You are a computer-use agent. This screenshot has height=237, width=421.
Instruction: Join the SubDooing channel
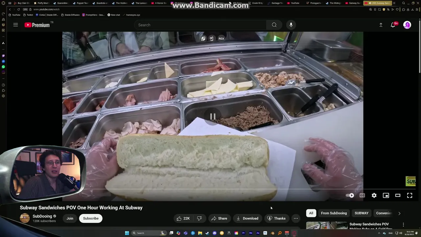tap(70, 218)
